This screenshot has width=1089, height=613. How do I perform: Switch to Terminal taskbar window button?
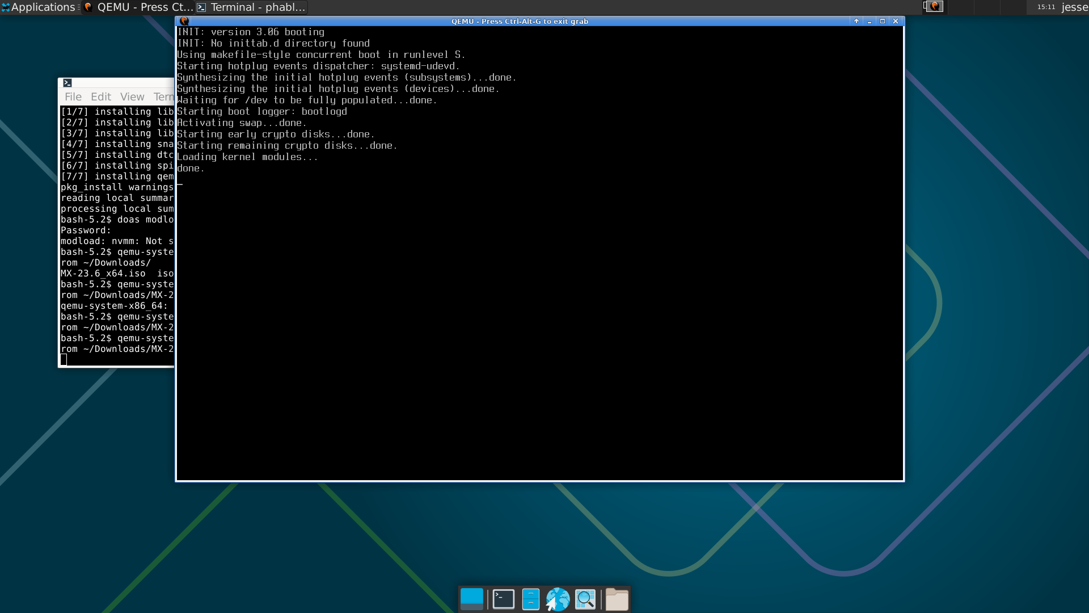(251, 7)
